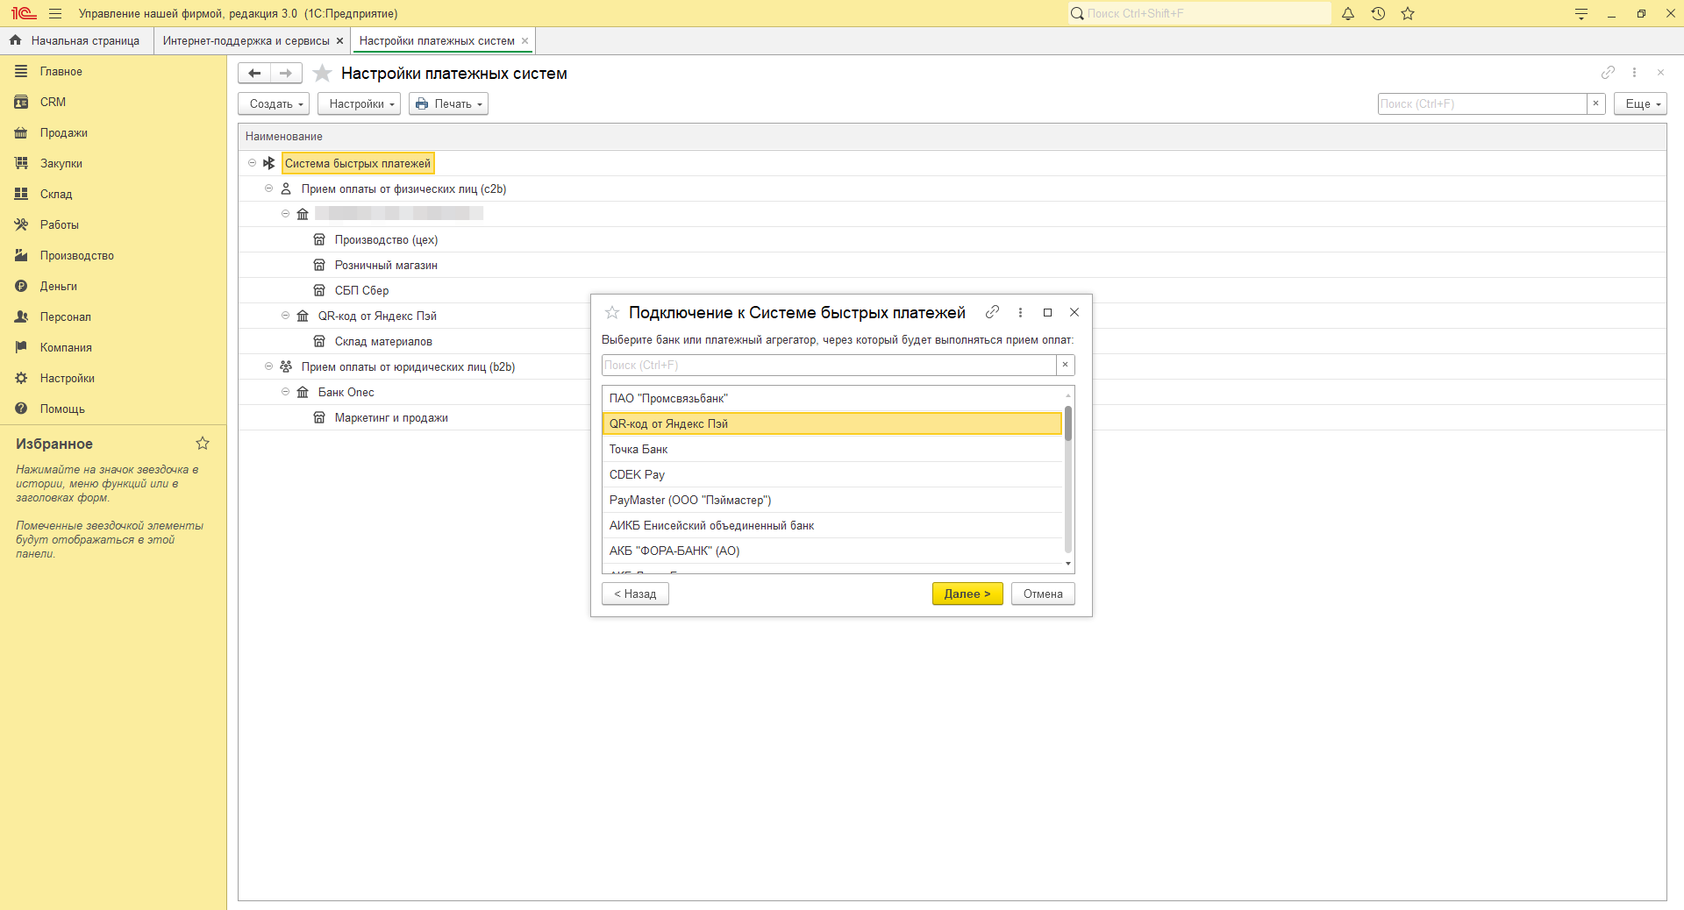The width and height of the screenshot is (1684, 910).
Task: Collapse Система быстрых платежей tree node
Action: pyautogui.click(x=252, y=163)
